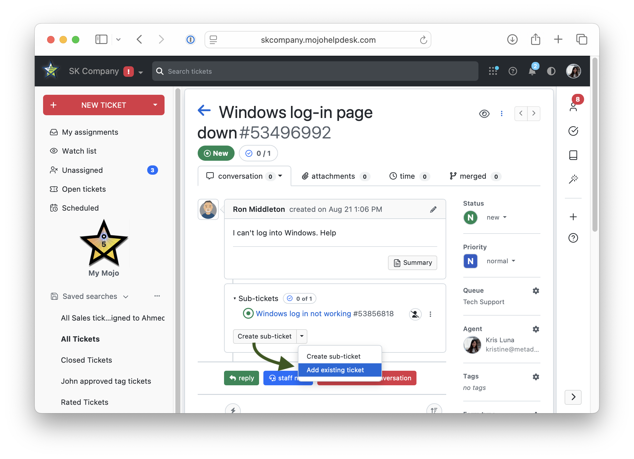Toggle watch ticket eye icon
This screenshot has width=634, height=459.
coord(484,114)
